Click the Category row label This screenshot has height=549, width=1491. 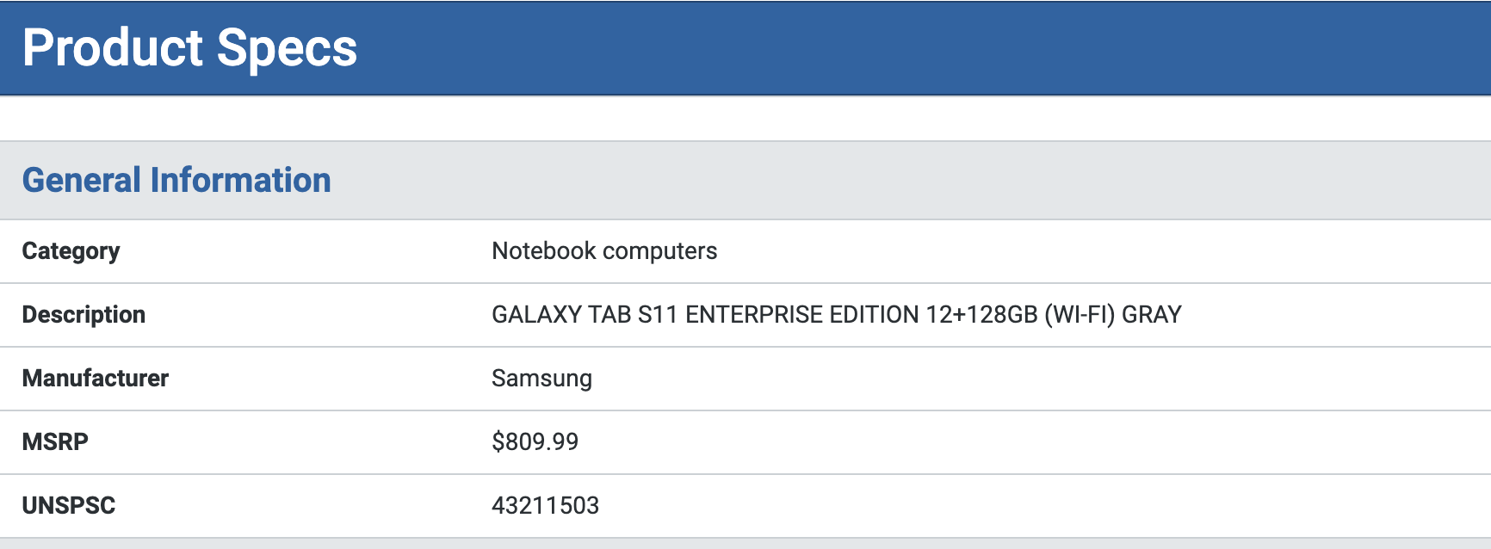click(x=71, y=251)
